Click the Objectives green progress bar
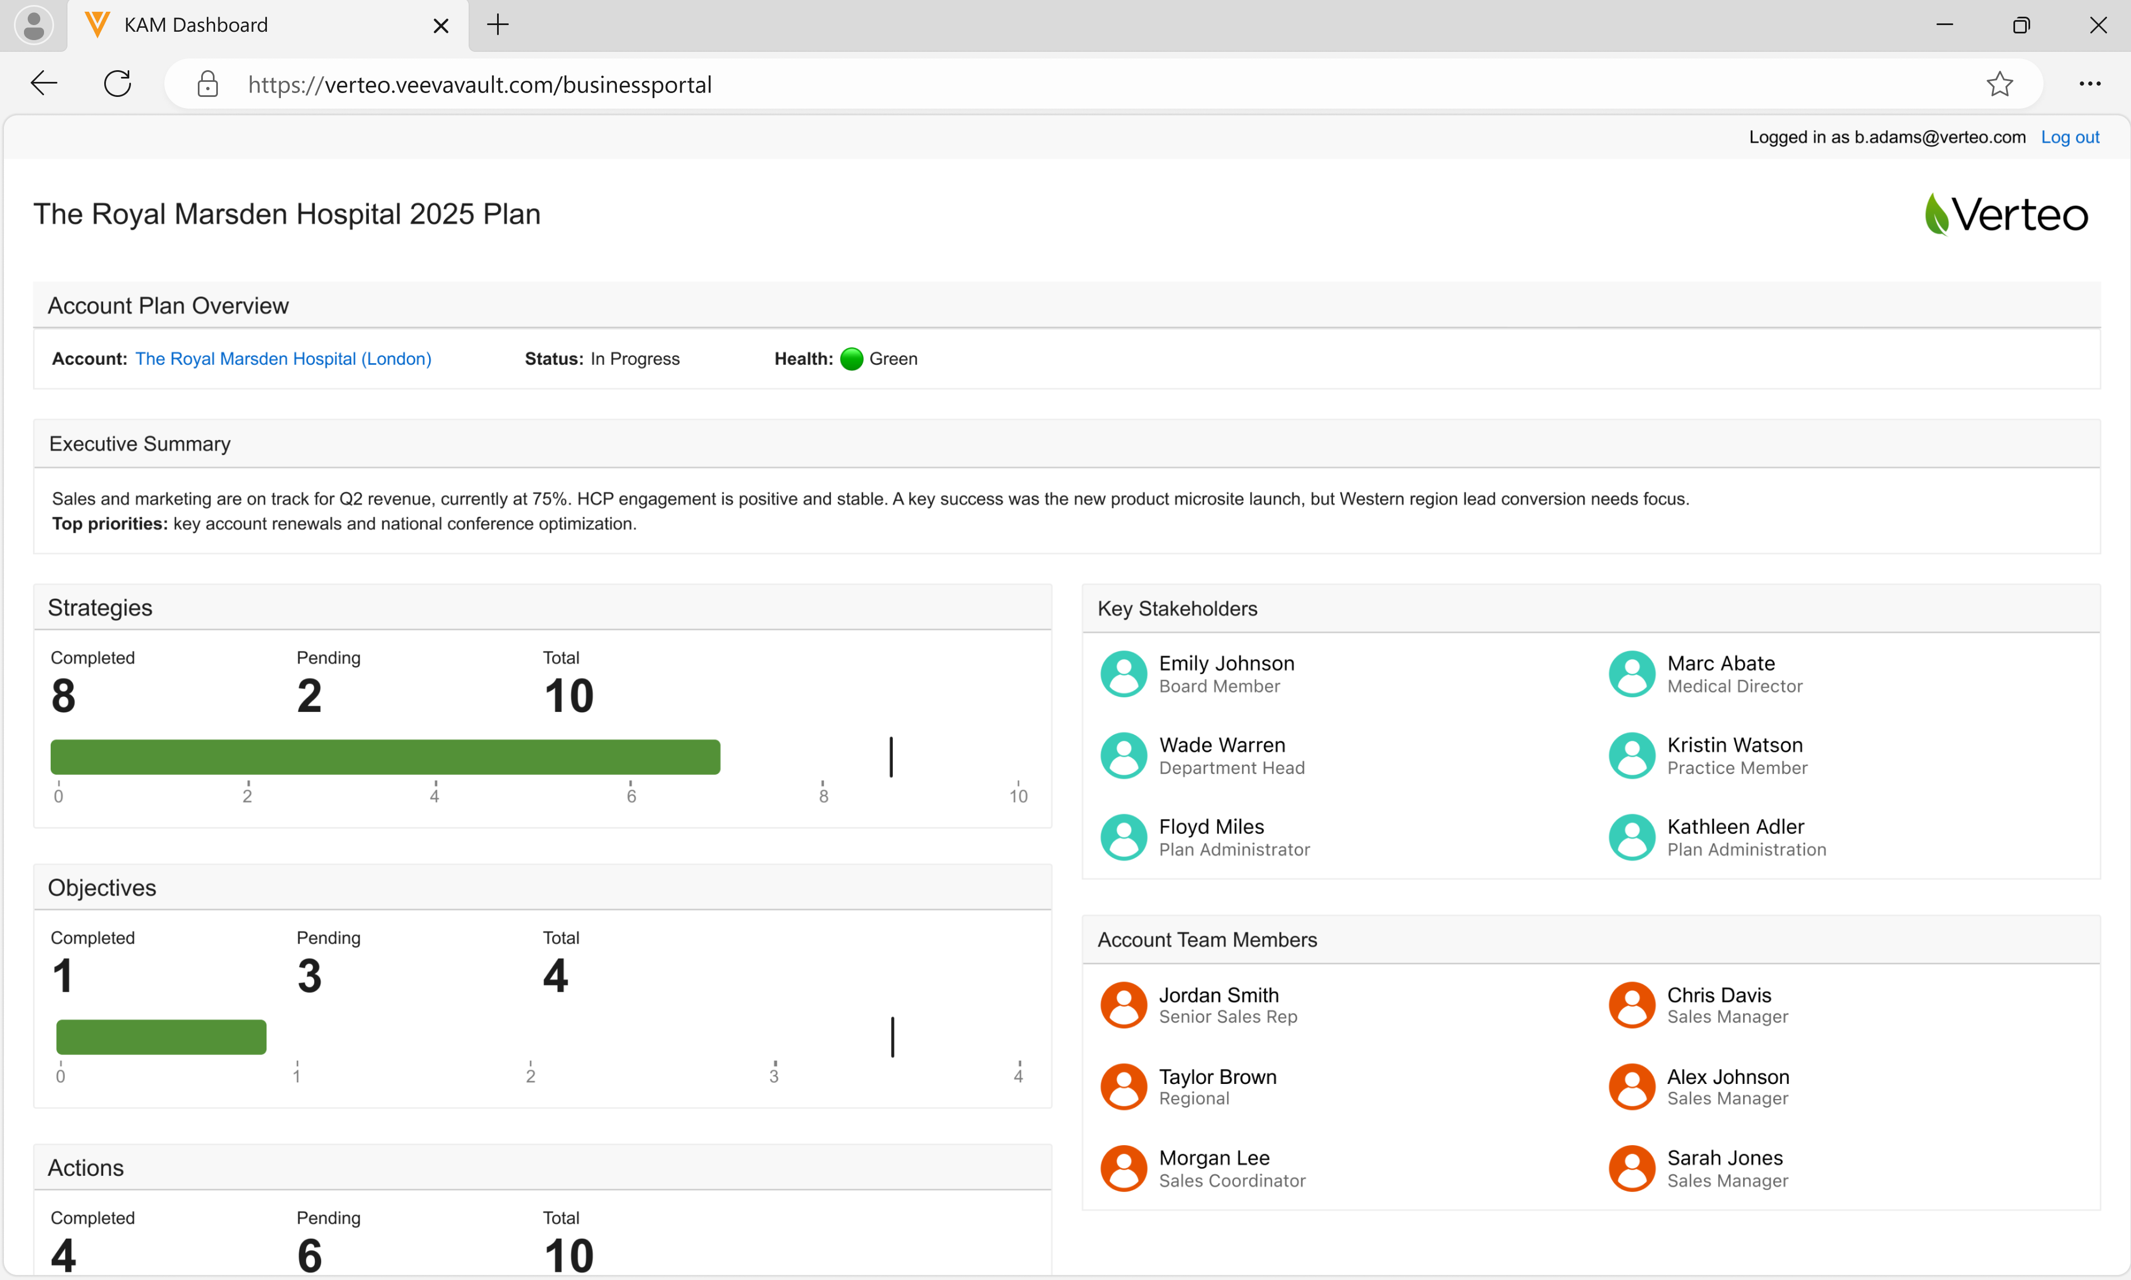Viewport: 2131px width, 1280px height. click(162, 1037)
